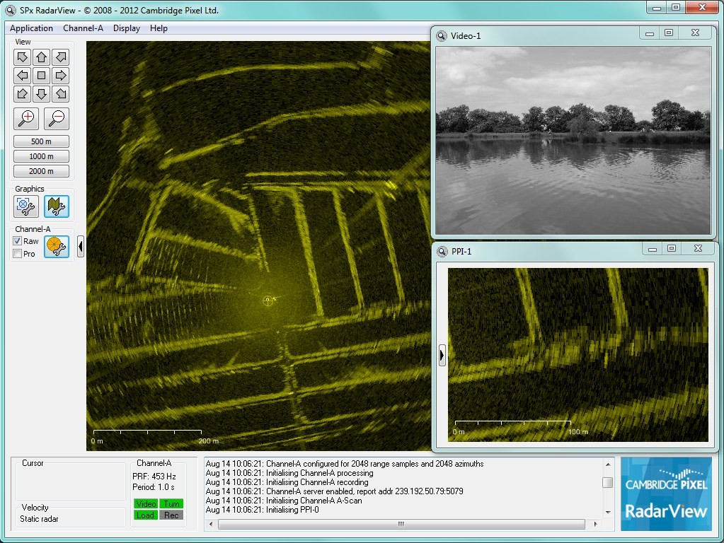Open the Display menu
724x543 pixels.
tap(127, 28)
